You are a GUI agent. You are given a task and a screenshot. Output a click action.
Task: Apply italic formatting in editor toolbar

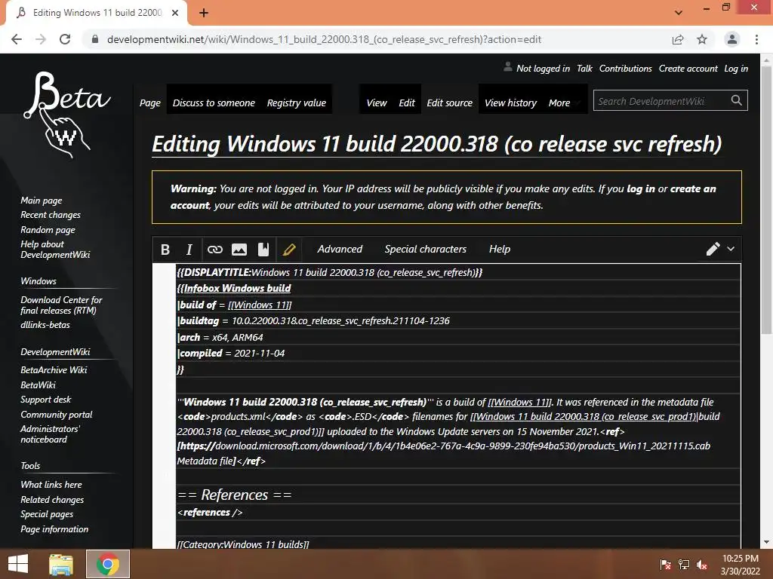[x=189, y=250]
